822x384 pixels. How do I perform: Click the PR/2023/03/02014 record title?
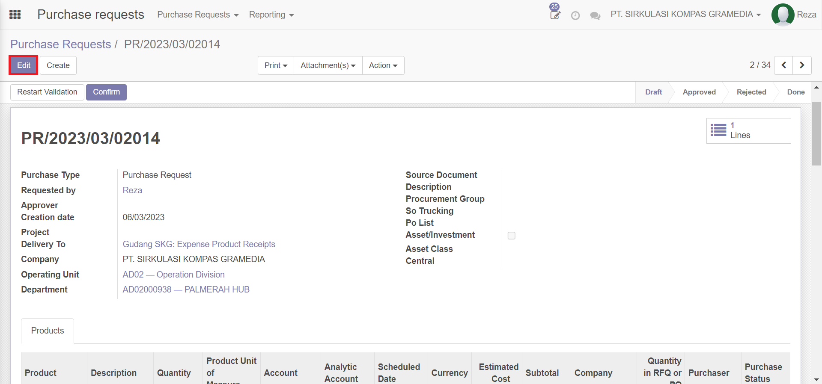click(x=91, y=138)
